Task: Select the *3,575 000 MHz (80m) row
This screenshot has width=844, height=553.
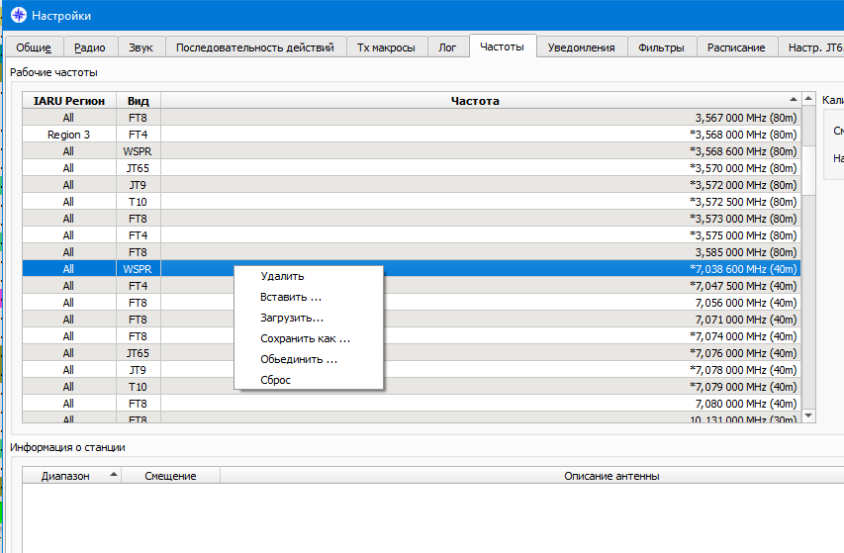Action: (412, 235)
